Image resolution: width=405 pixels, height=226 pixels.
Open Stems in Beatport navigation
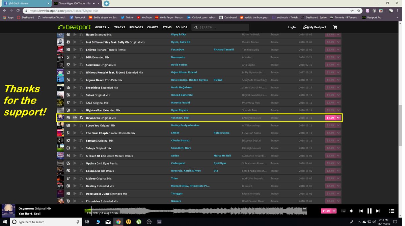coord(167,27)
